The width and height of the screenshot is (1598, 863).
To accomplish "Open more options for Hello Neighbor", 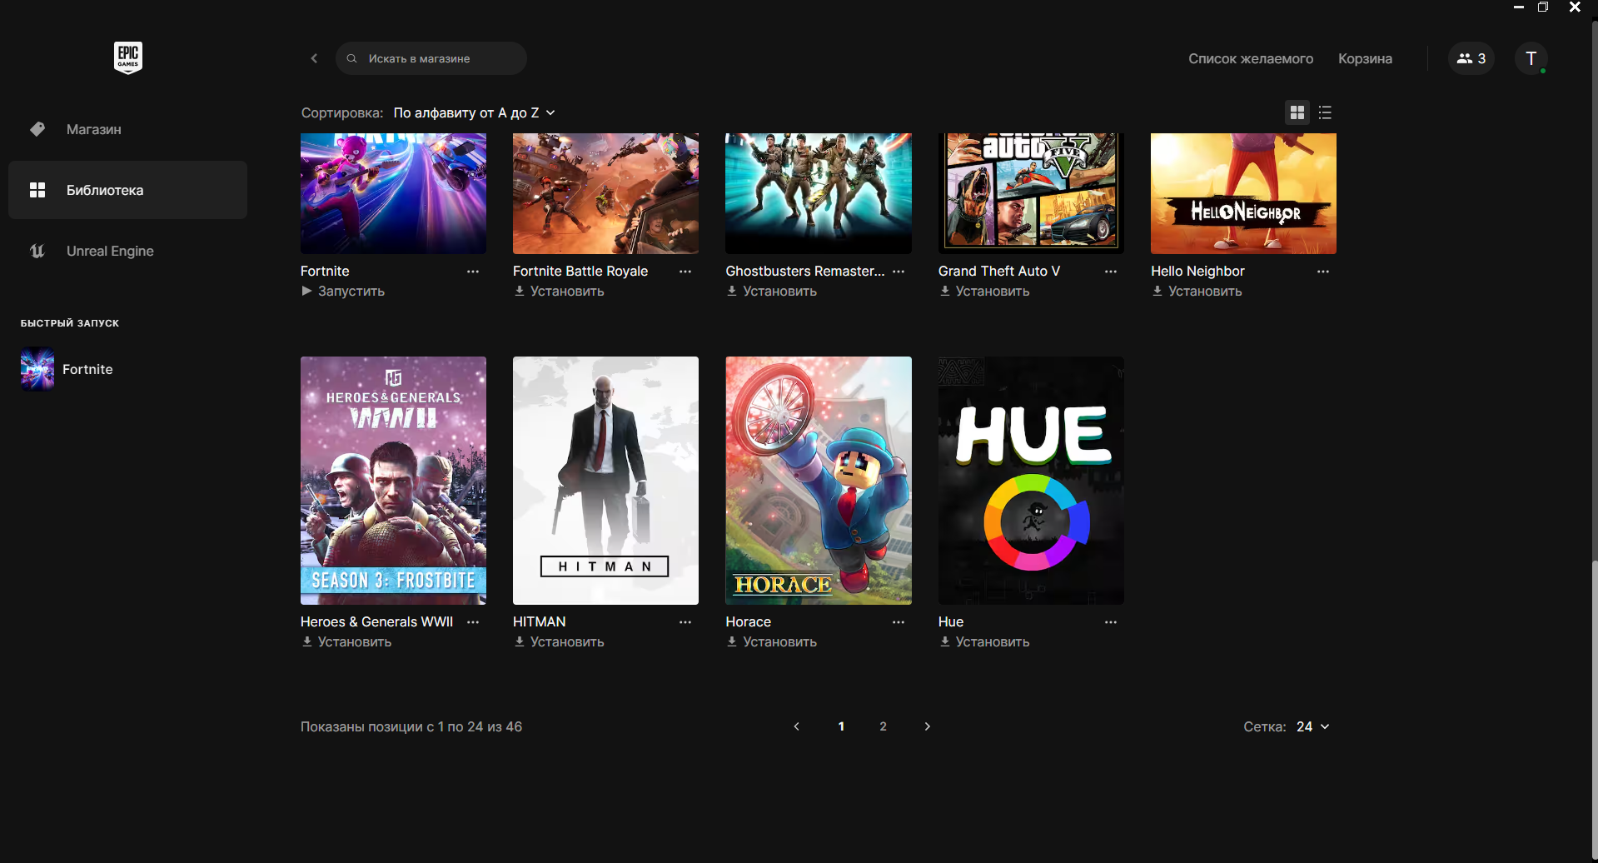I will (1323, 272).
